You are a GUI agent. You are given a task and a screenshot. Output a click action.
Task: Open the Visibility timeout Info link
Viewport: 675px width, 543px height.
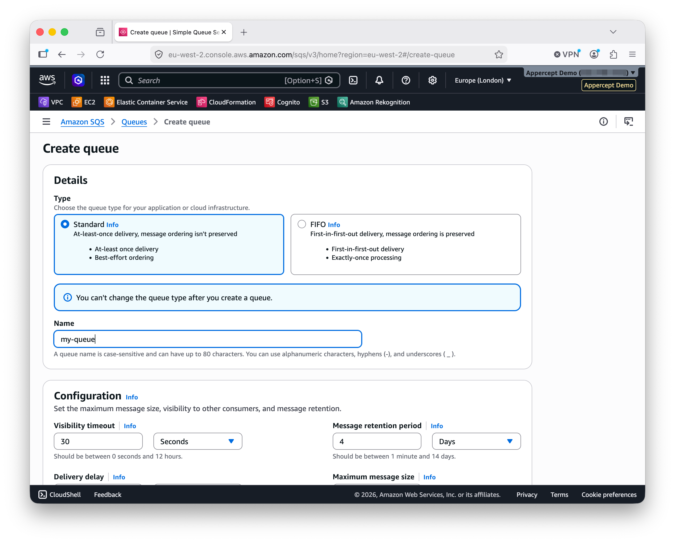click(130, 426)
